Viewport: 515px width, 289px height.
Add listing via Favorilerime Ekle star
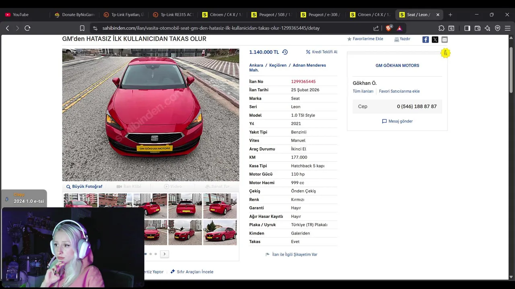coord(365,39)
